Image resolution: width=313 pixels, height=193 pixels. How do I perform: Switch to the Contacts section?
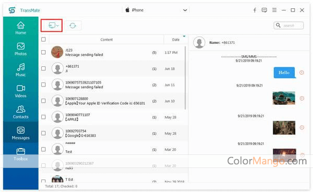tap(21, 112)
